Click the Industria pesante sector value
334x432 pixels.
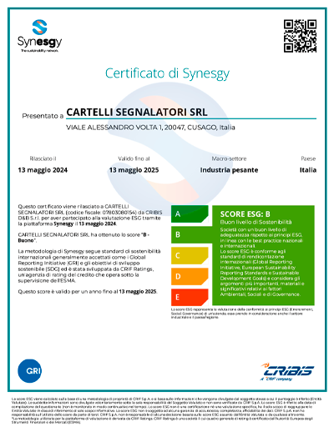pos(229,170)
